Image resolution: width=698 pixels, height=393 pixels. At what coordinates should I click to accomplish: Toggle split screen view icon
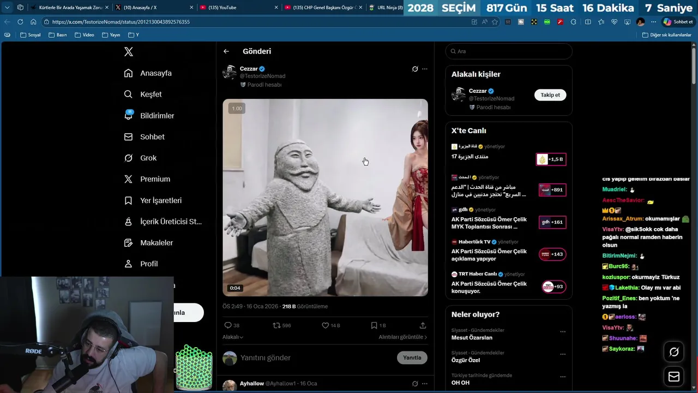pyautogui.click(x=588, y=22)
